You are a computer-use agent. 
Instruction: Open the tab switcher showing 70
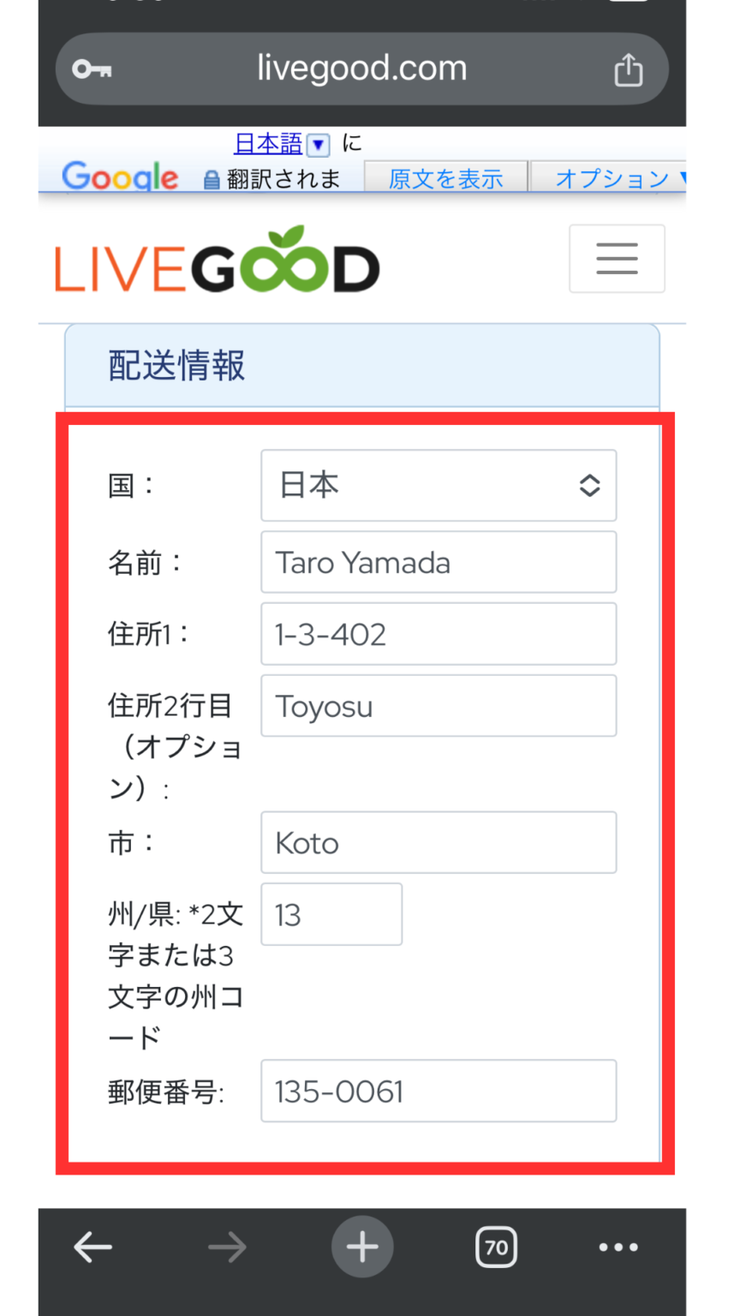(x=497, y=1247)
